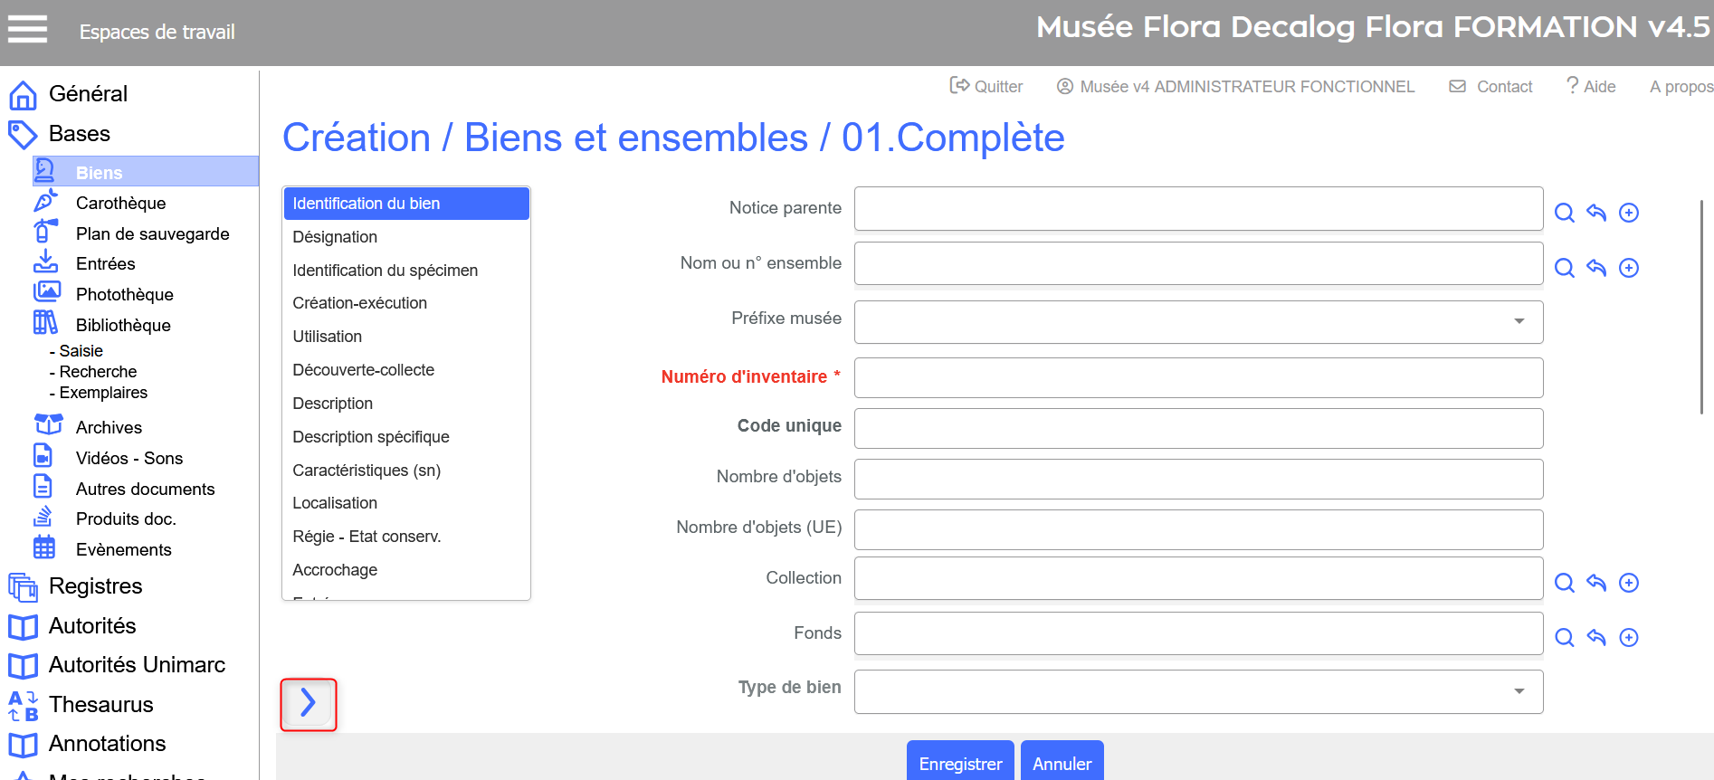Switch to the Localisation section
This screenshot has width=1714, height=780.
[335, 503]
